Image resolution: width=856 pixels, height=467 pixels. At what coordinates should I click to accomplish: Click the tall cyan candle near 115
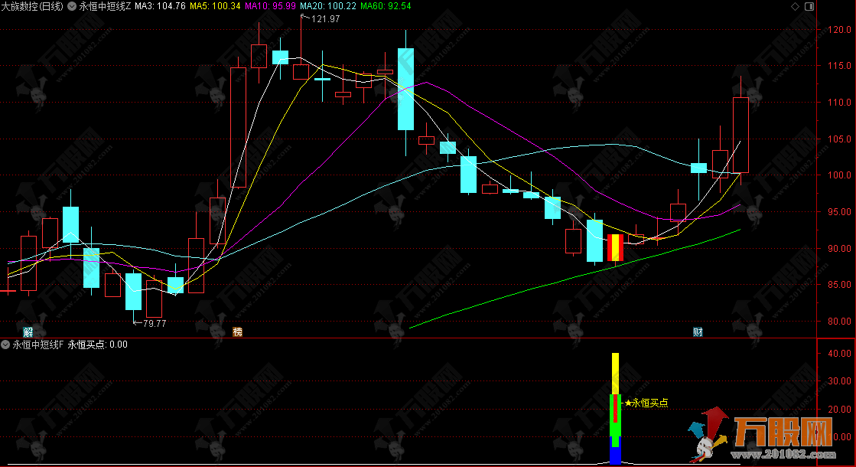(x=405, y=89)
